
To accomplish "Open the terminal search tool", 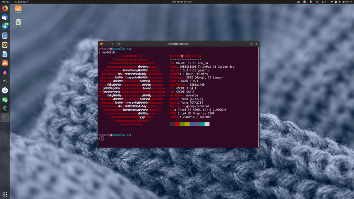I will click(x=251, y=44).
